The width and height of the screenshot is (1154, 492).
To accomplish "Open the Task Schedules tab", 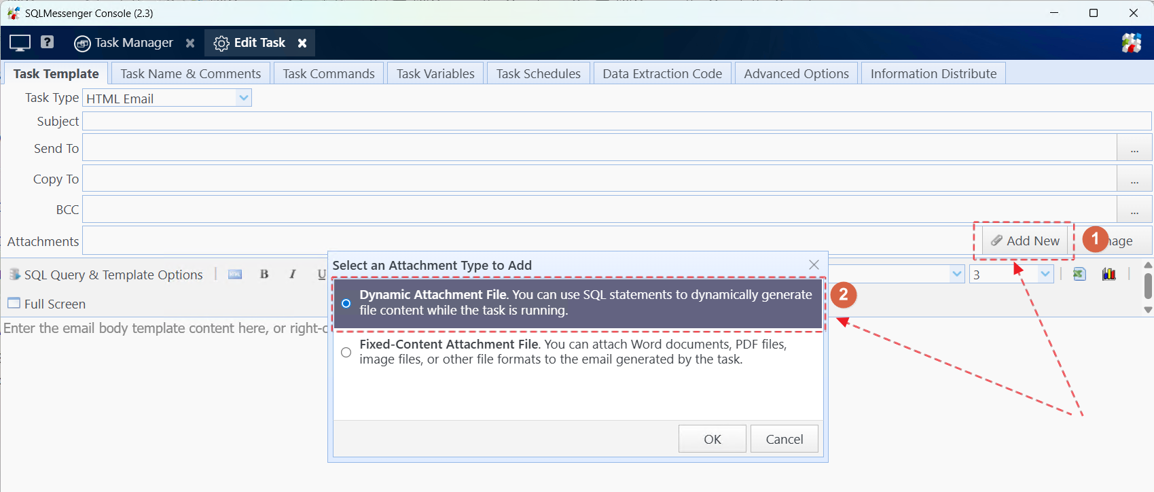I will 539,73.
